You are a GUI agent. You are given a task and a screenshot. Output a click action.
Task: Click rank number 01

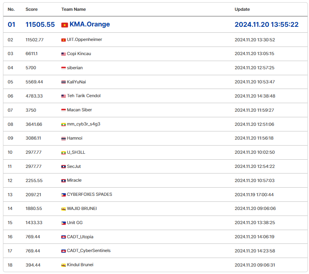click(x=12, y=25)
